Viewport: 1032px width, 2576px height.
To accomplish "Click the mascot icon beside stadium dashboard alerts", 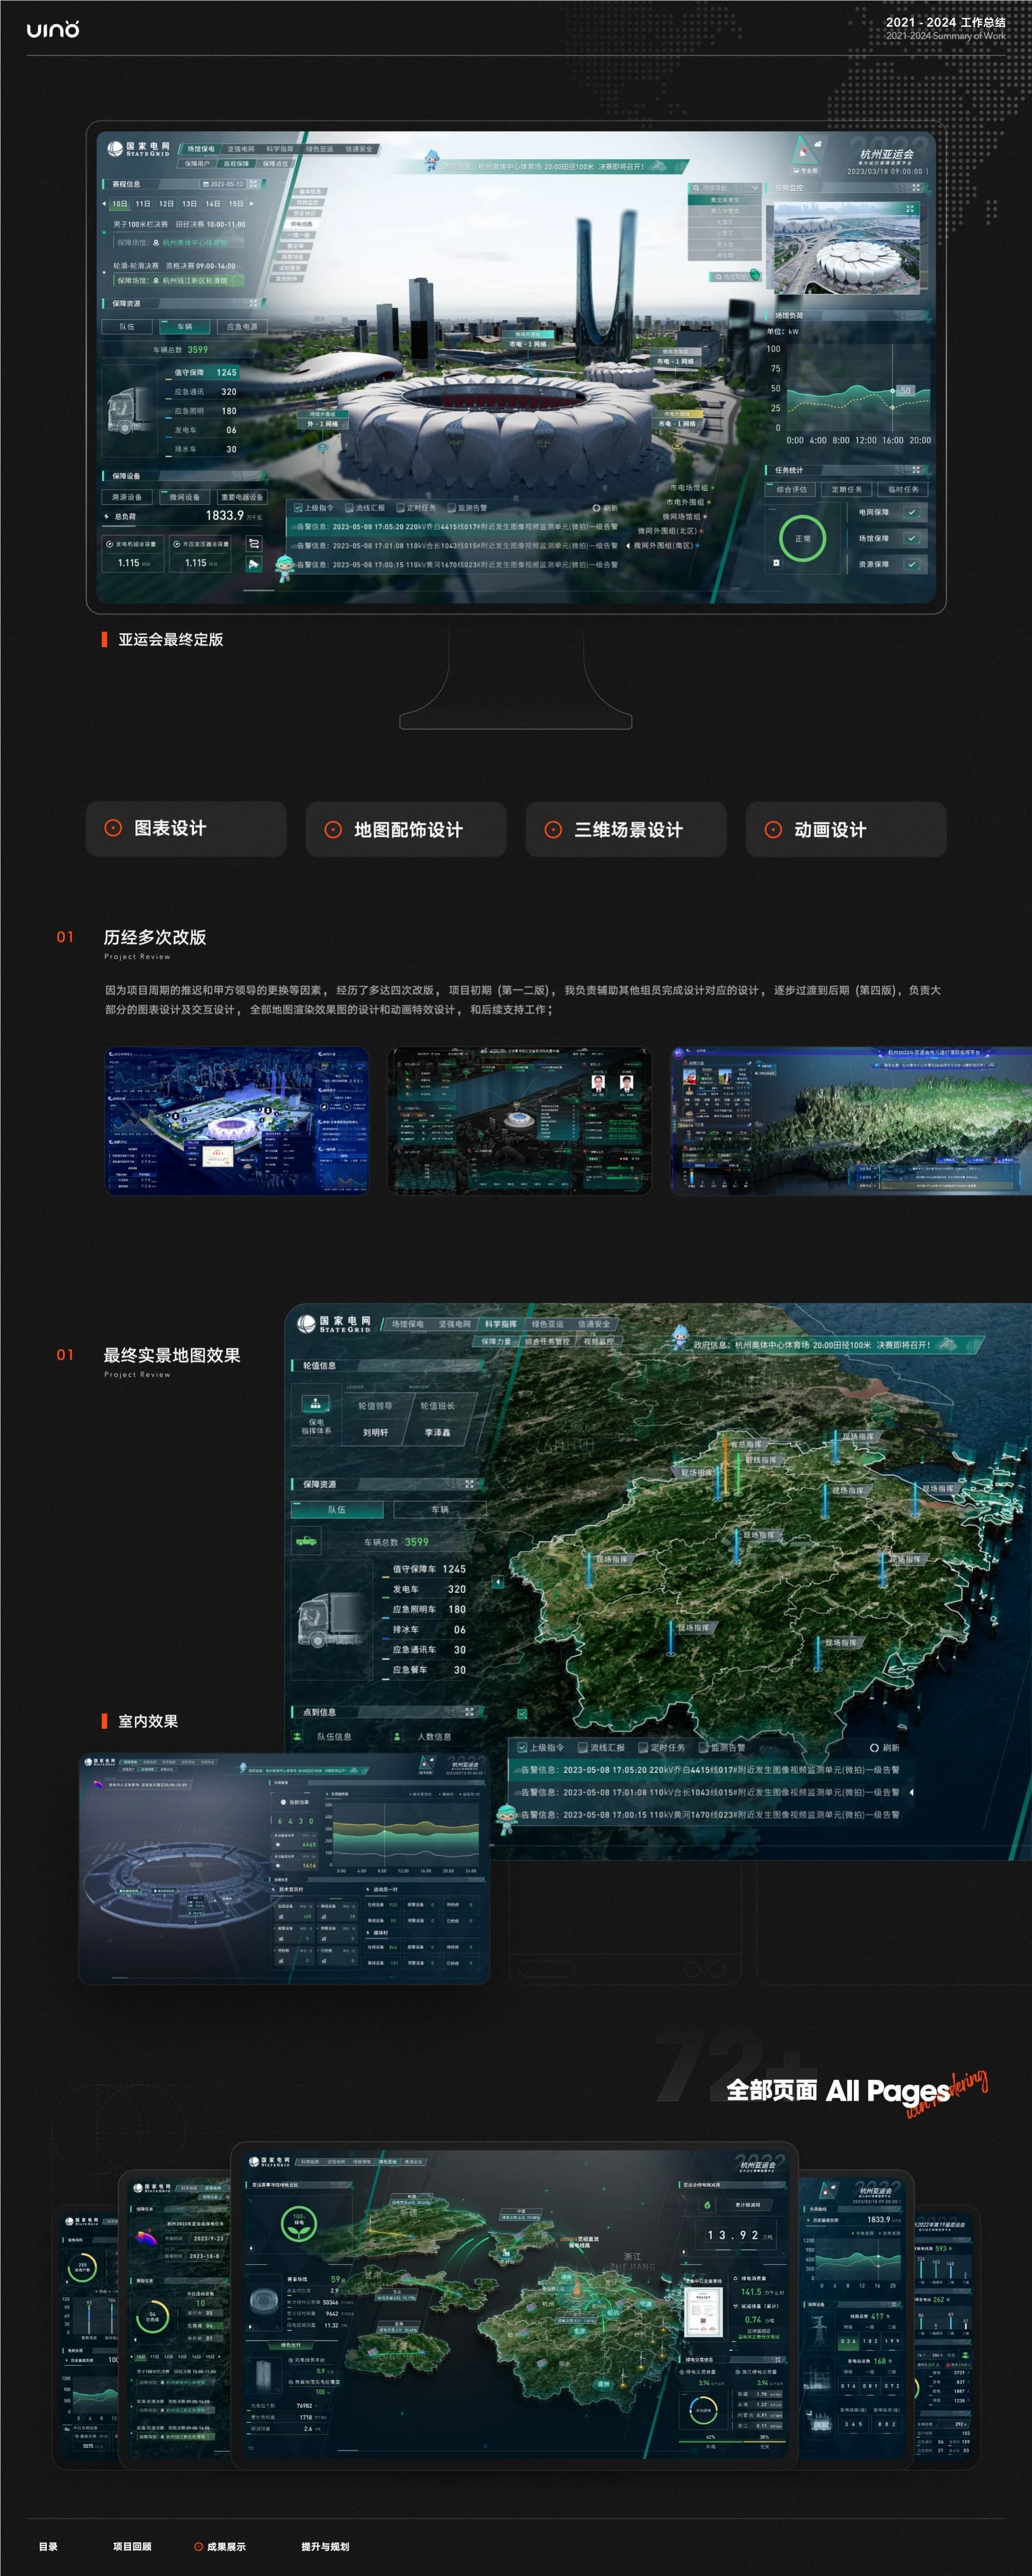I will 284,568.
